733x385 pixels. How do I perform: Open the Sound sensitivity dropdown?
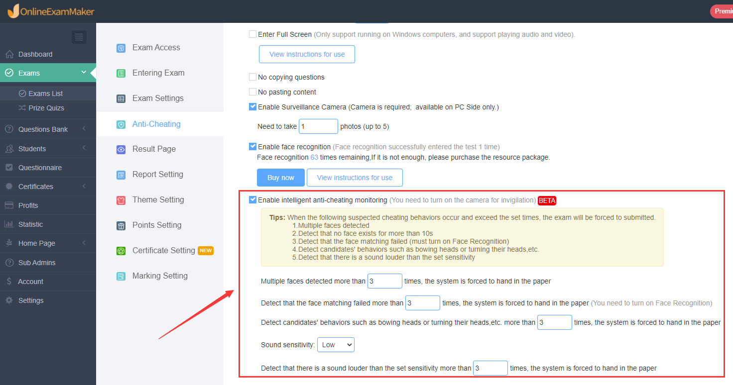[x=336, y=345]
